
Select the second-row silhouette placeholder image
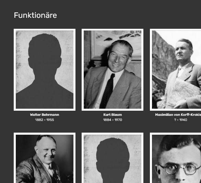click(x=113, y=158)
